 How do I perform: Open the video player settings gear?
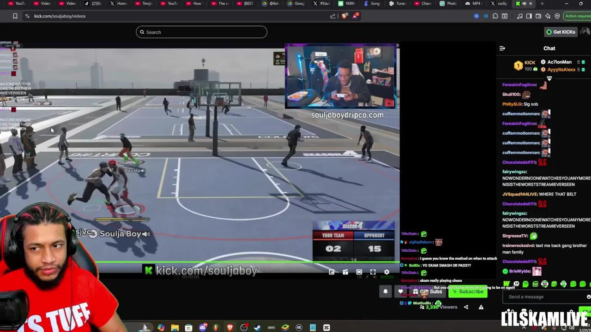(x=387, y=272)
